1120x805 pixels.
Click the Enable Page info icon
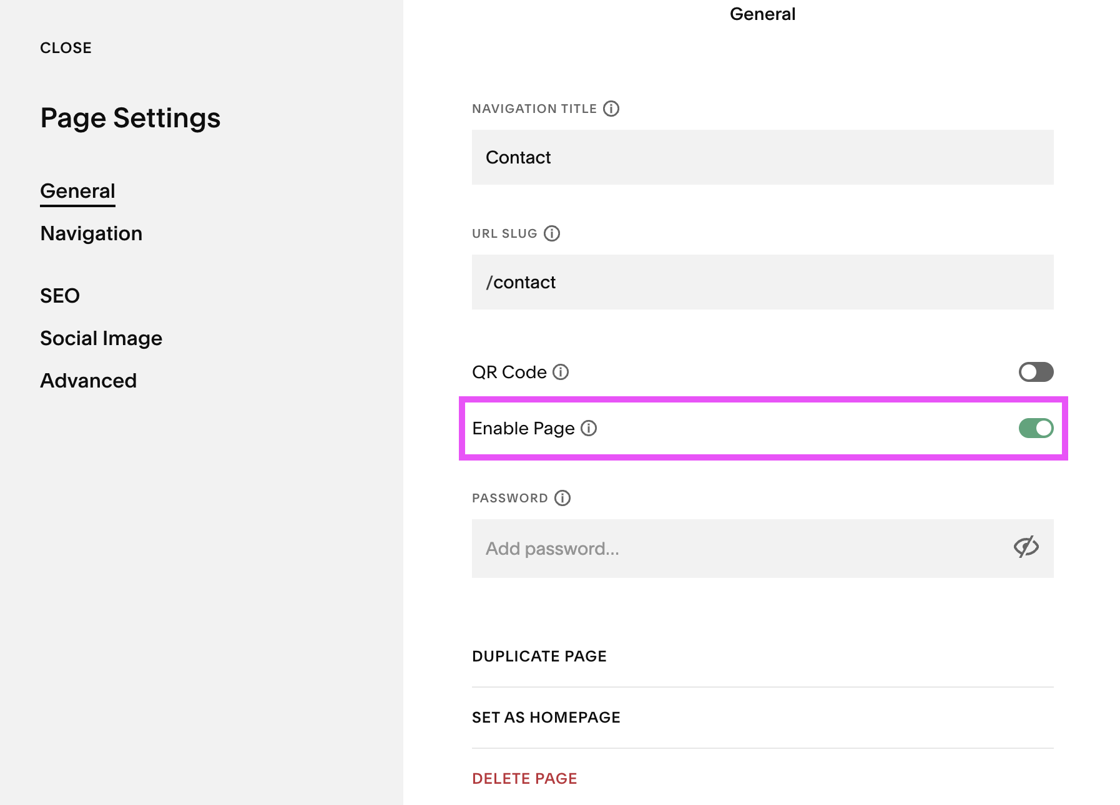coord(589,429)
